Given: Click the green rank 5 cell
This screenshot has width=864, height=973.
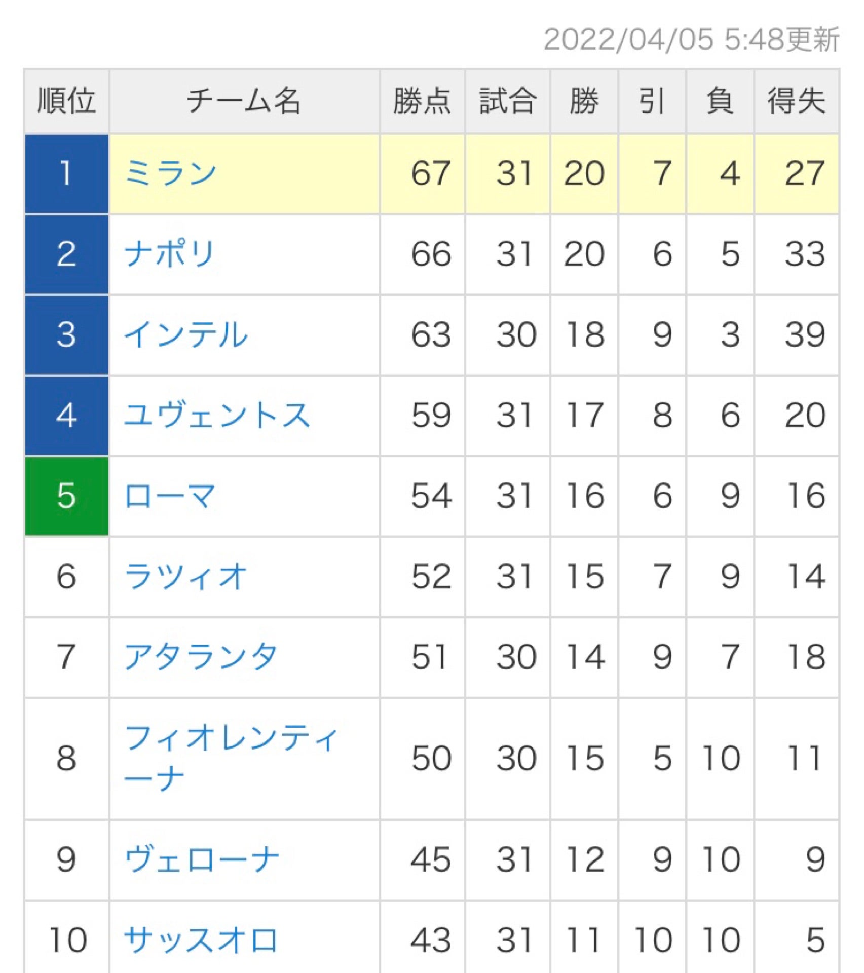Looking at the screenshot, I should [66, 496].
